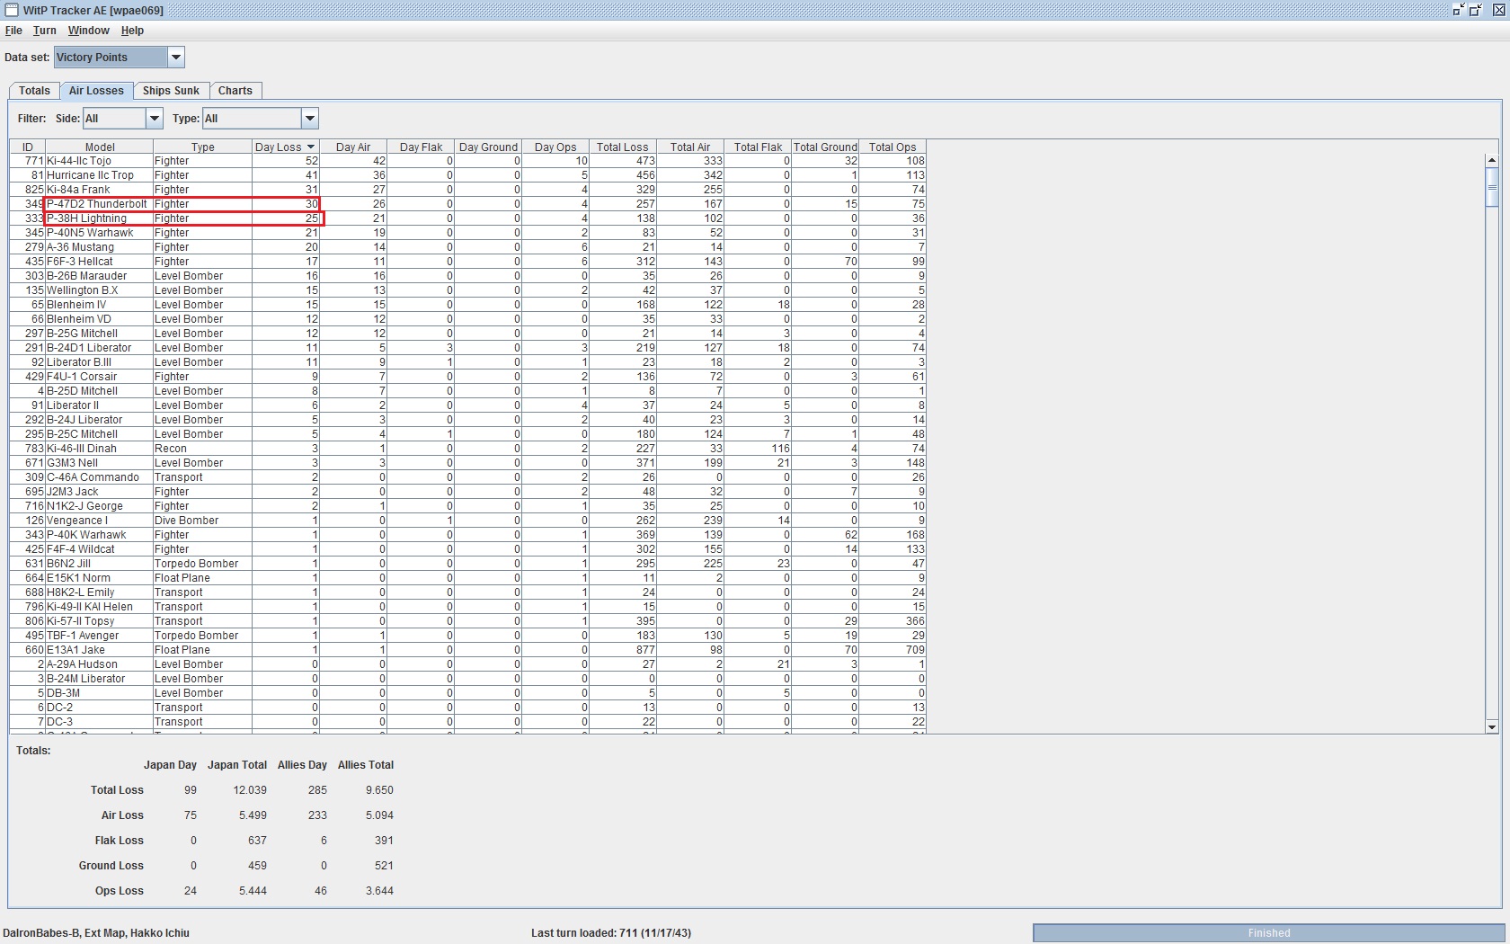Select the Ki-46-III Dinah row
The height and width of the screenshot is (944, 1510).
click(x=467, y=449)
